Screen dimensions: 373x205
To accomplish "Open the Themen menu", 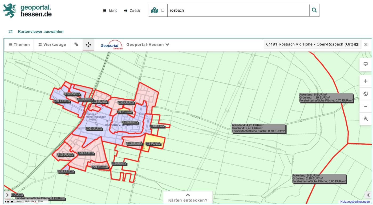I will pyautogui.click(x=19, y=44).
